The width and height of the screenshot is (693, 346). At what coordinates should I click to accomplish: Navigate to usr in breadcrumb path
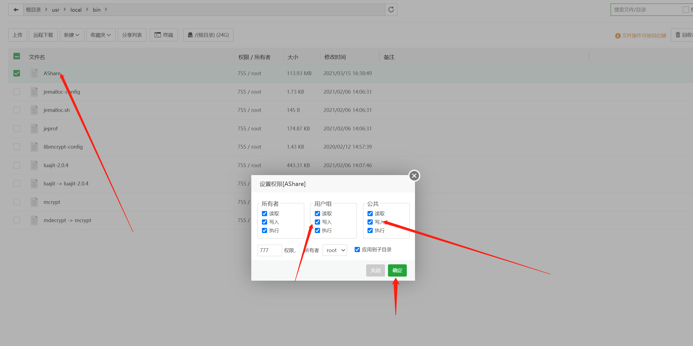(55, 10)
